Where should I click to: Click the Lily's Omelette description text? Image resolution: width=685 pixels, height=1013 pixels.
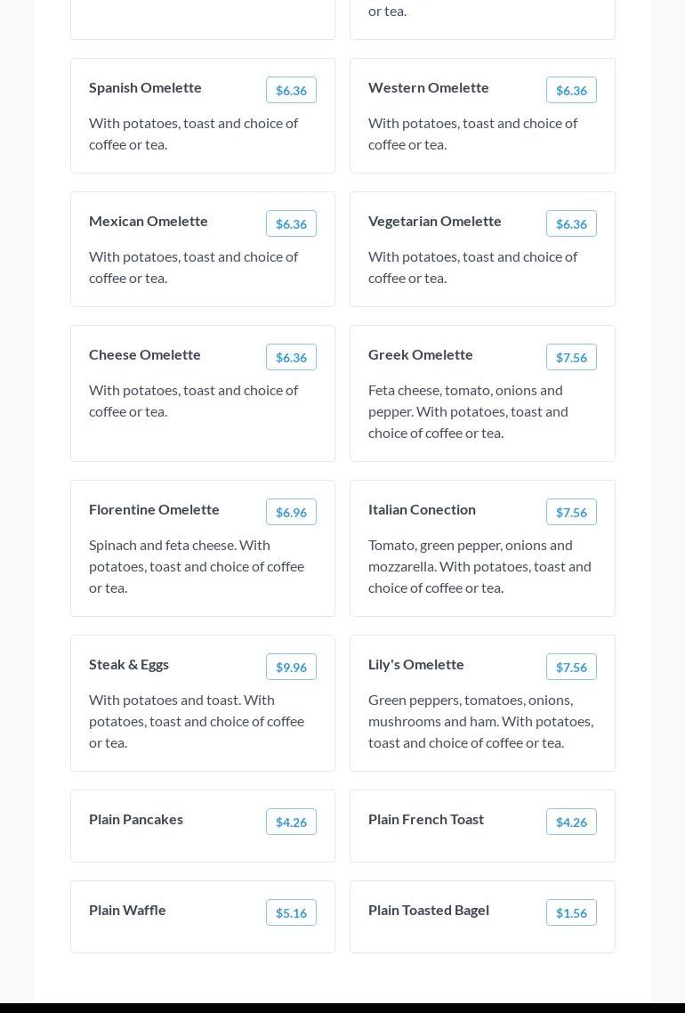(480, 721)
